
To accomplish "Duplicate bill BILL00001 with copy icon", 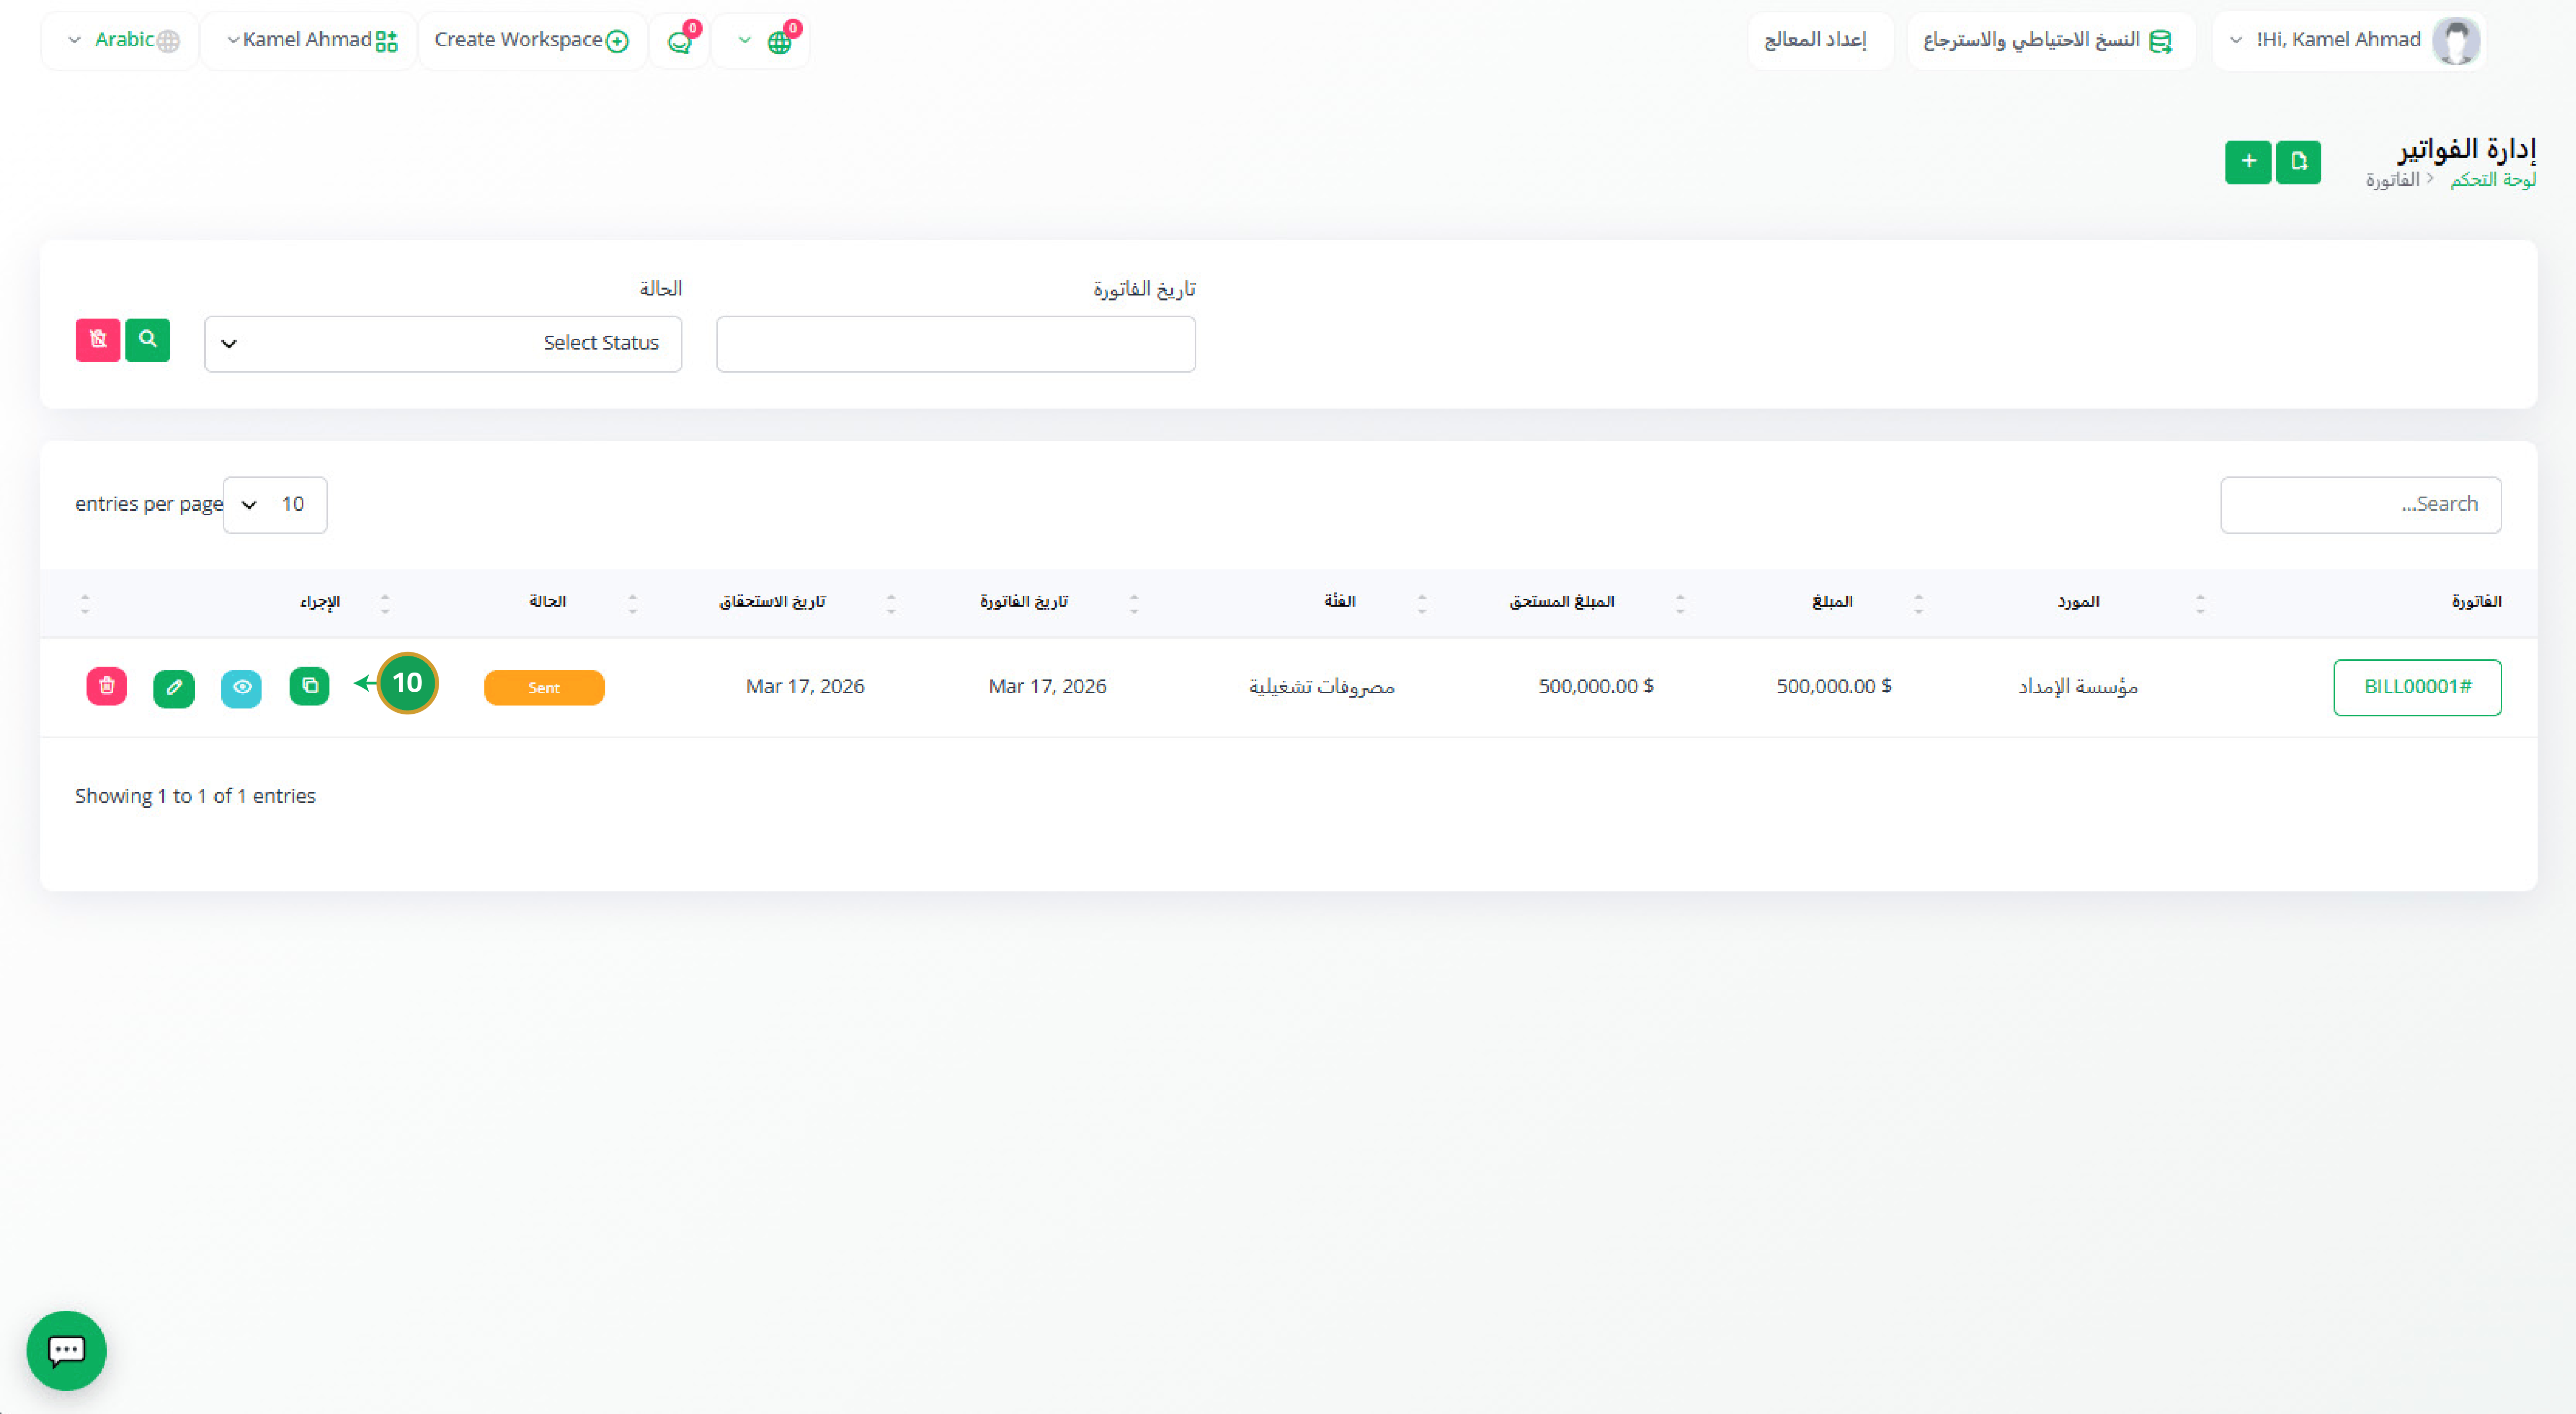I will click(x=309, y=686).
